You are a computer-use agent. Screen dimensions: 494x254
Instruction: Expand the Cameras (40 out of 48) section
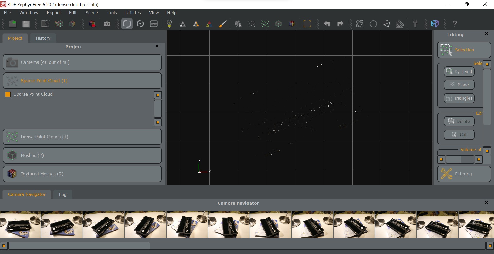(82, 62)
